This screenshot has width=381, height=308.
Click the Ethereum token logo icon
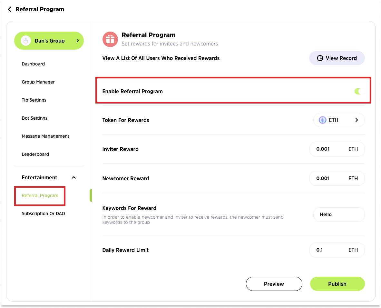pos(322,120)
